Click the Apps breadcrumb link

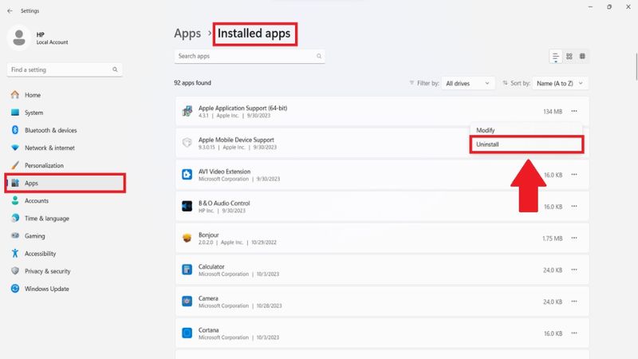[x=187, y=34]
